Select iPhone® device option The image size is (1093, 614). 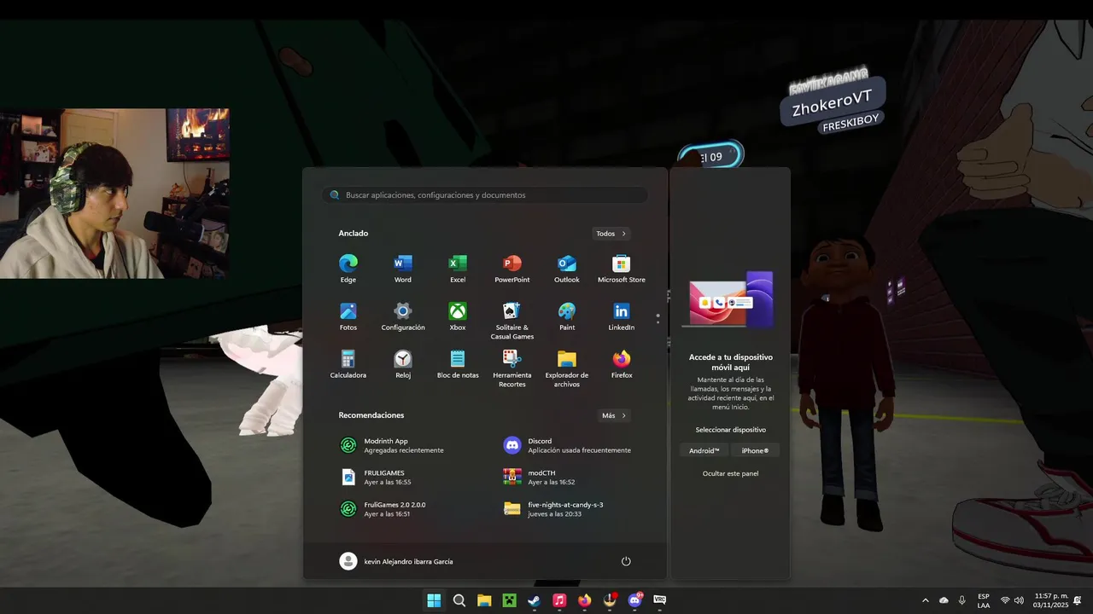755,450
